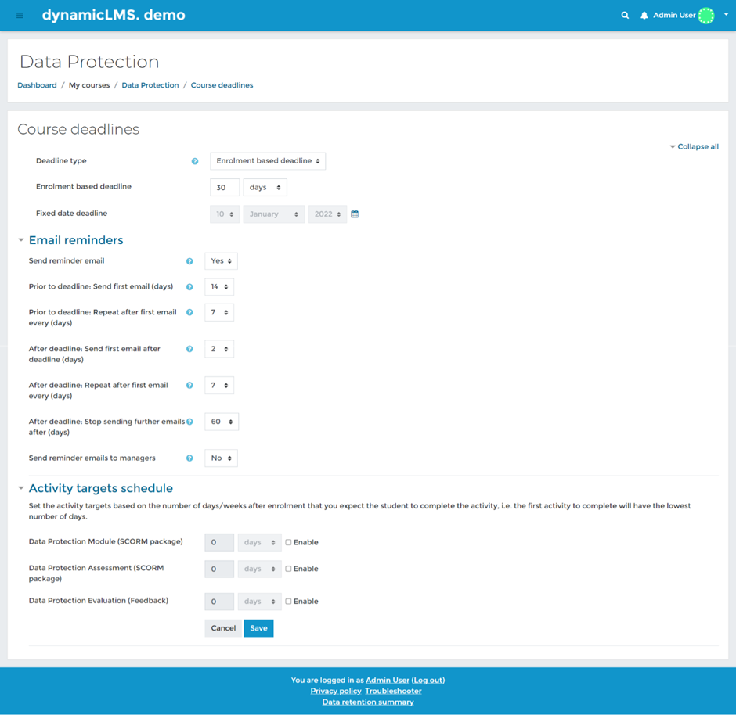Click the Admin User link in footer

pyautogui.click(x=388, y=681)
